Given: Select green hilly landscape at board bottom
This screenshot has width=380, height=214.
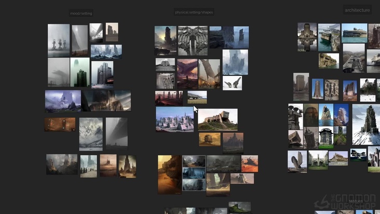Looking at the screenshot, I should pyautogui.click(x=239, y=207).
